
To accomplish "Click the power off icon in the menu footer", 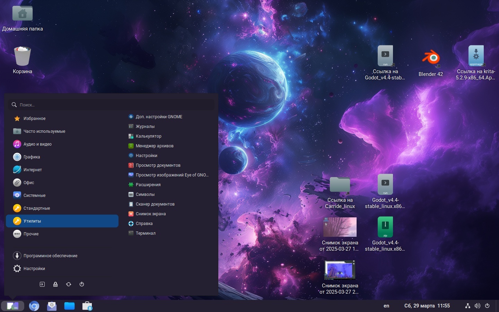I will pos(82,284).
